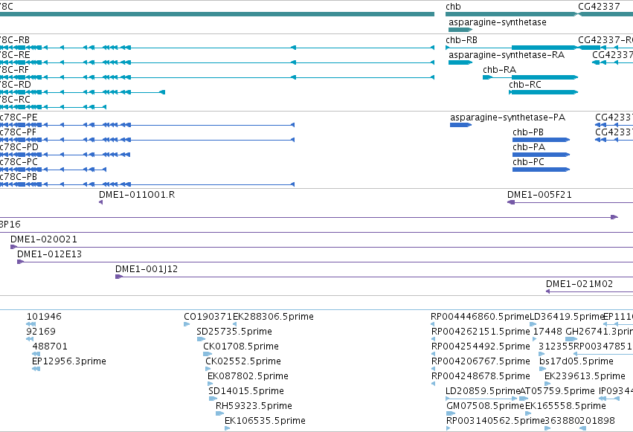Select SD25735.5prime EST
633x432 pixels.
201,339
